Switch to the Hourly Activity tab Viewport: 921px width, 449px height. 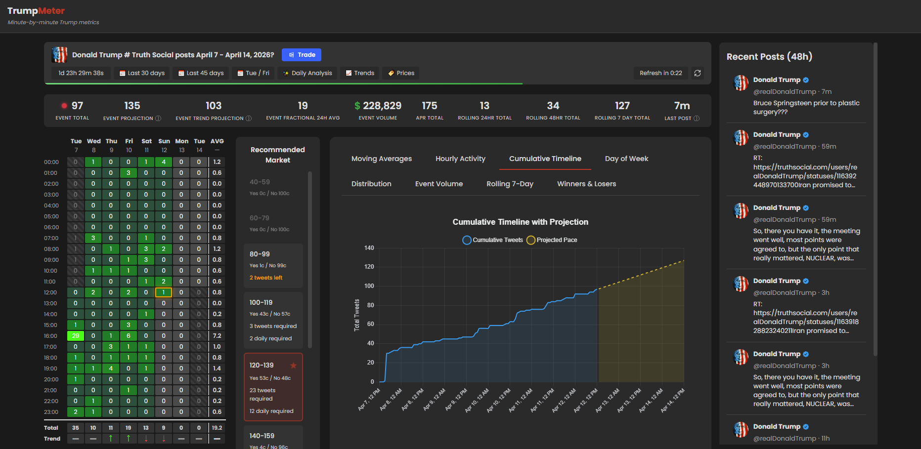(x=460, y=159)
